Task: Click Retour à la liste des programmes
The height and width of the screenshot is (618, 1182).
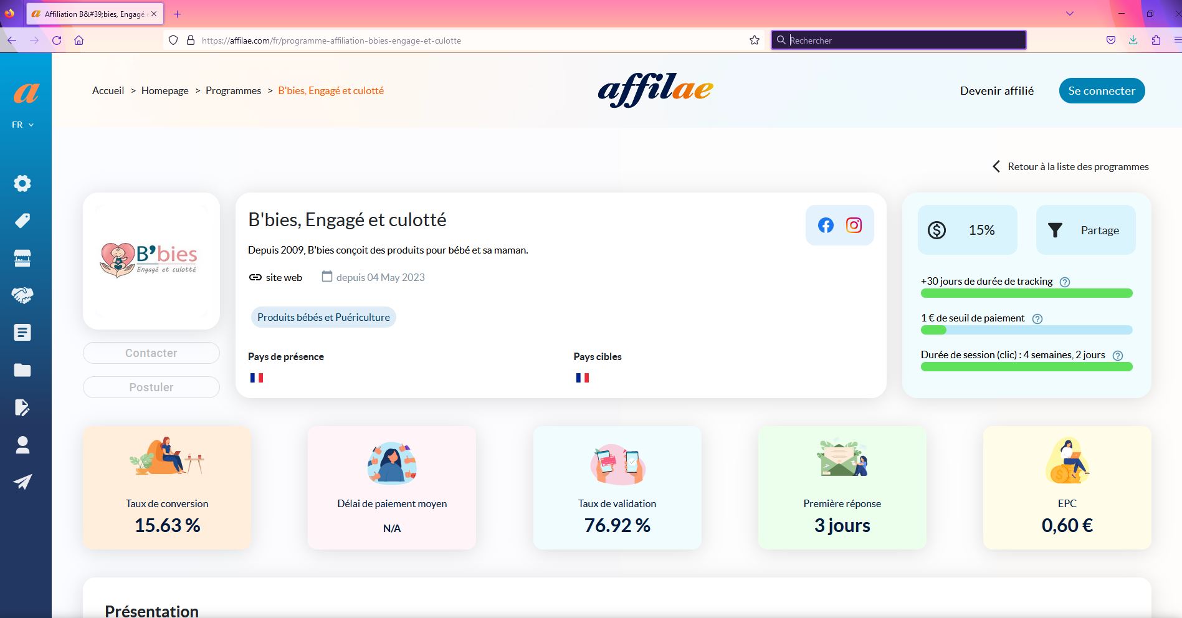Action: (1070, 166)
